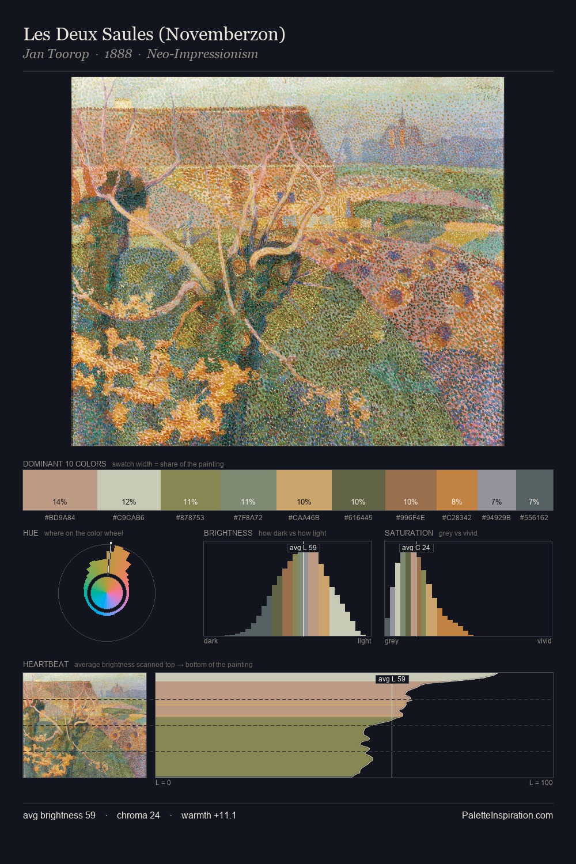Click the '#94929B' hex code label

pos(497,518)
